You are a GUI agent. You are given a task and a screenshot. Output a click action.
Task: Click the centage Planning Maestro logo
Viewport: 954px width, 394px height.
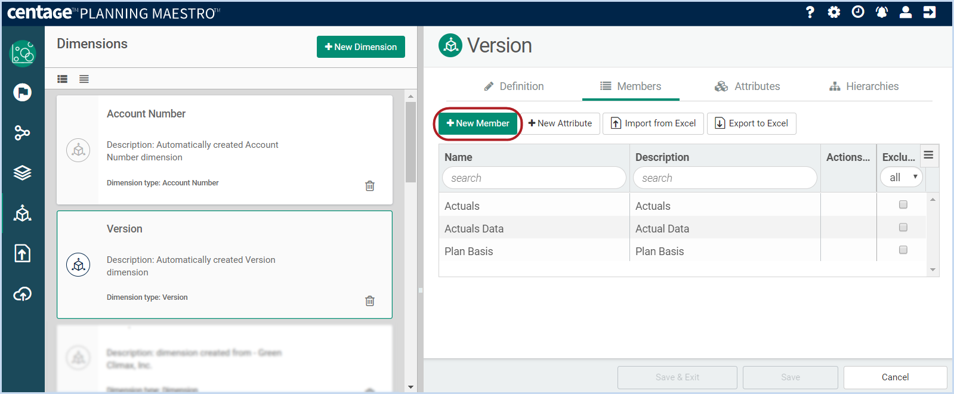113,13
